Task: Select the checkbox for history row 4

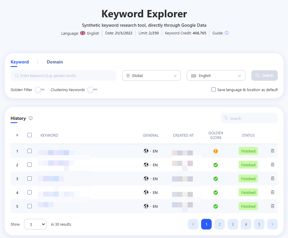Action: click(x=29, y=192)
